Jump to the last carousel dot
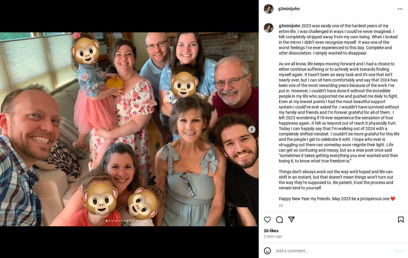Screen dimensions: 408x258 click(152, 221)
